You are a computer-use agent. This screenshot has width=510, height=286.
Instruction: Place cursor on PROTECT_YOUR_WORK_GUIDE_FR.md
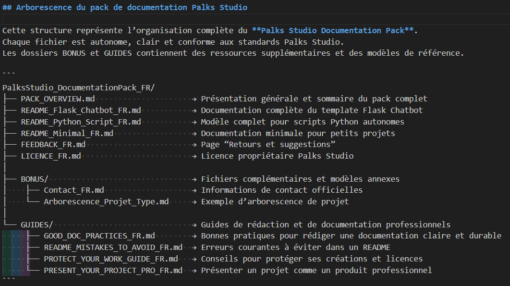[x=110, y=259]
